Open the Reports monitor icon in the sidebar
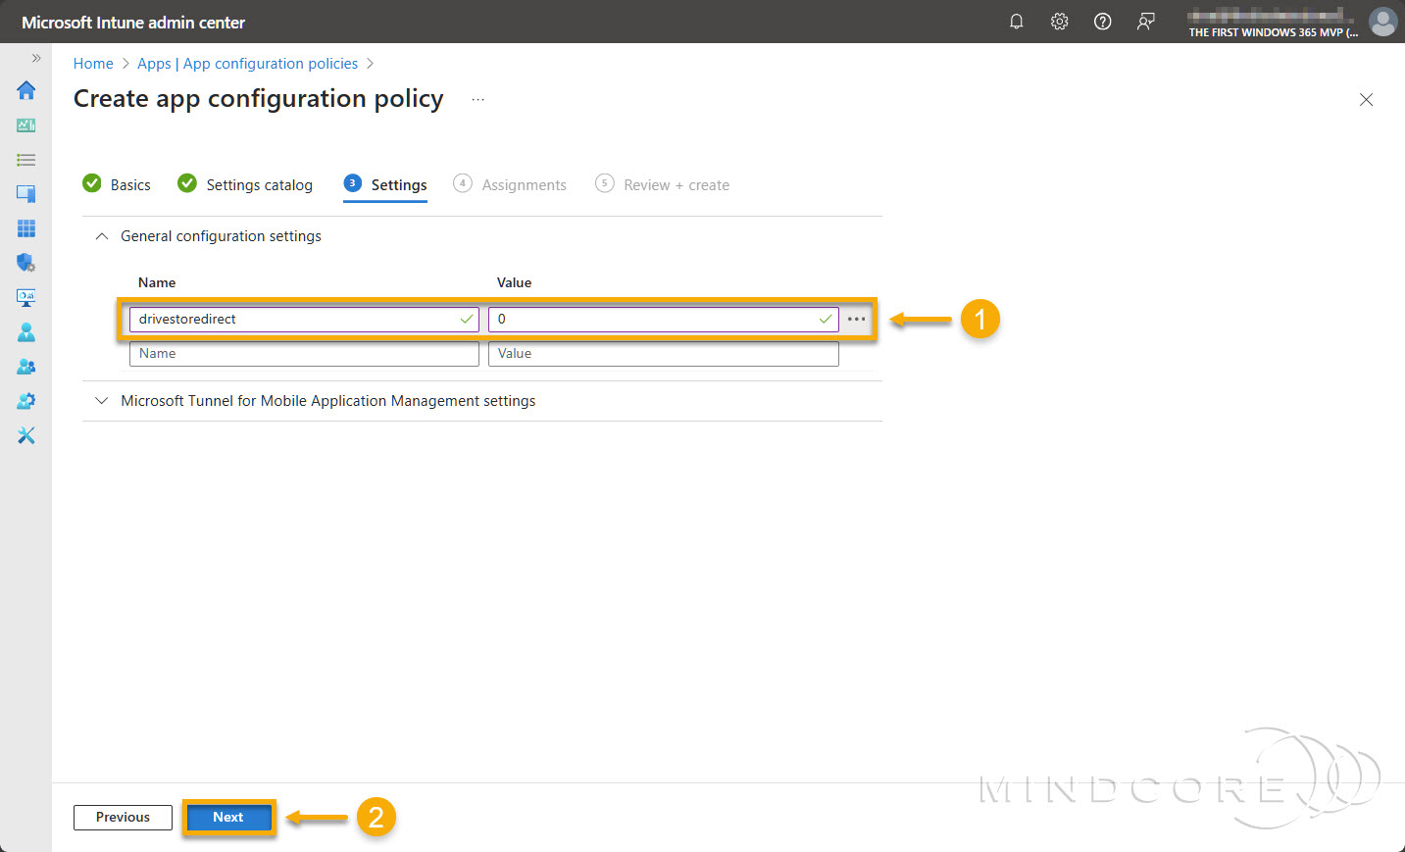This screenshot has height=852, width=1405. [25, 297]
